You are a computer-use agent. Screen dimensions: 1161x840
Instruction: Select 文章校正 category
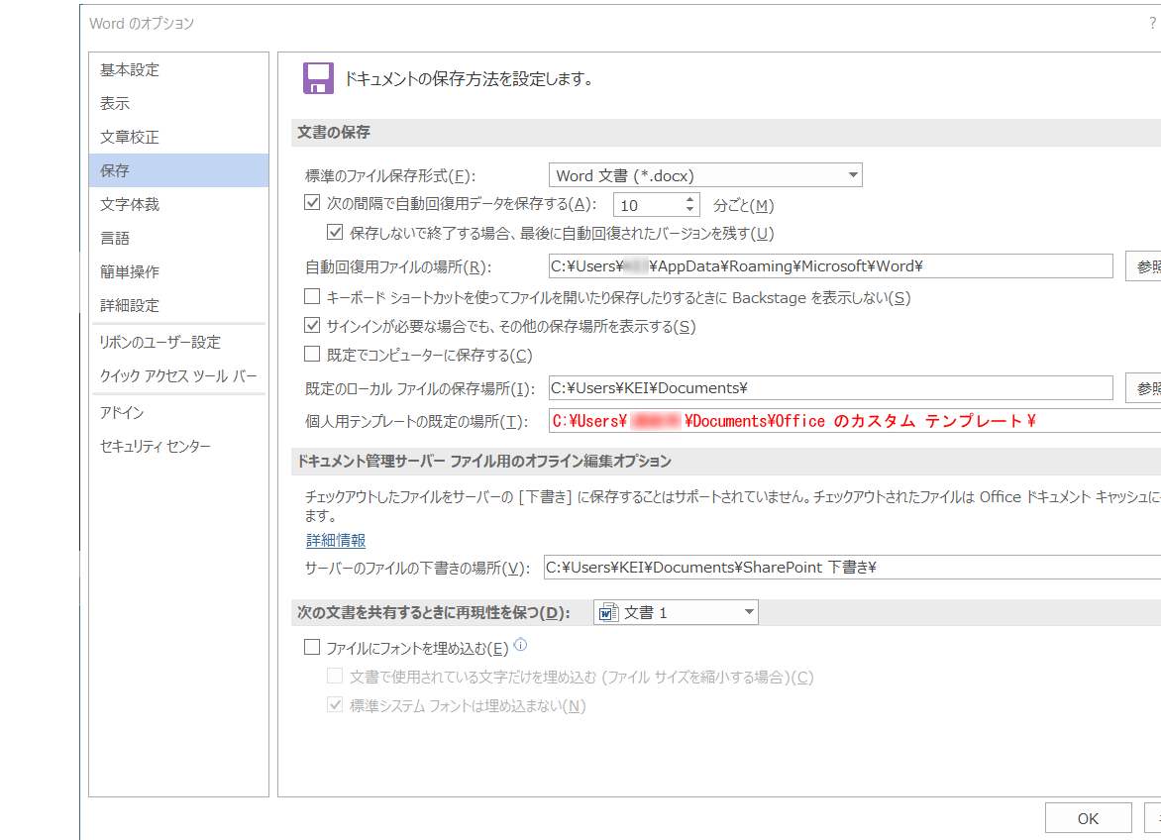178,137
